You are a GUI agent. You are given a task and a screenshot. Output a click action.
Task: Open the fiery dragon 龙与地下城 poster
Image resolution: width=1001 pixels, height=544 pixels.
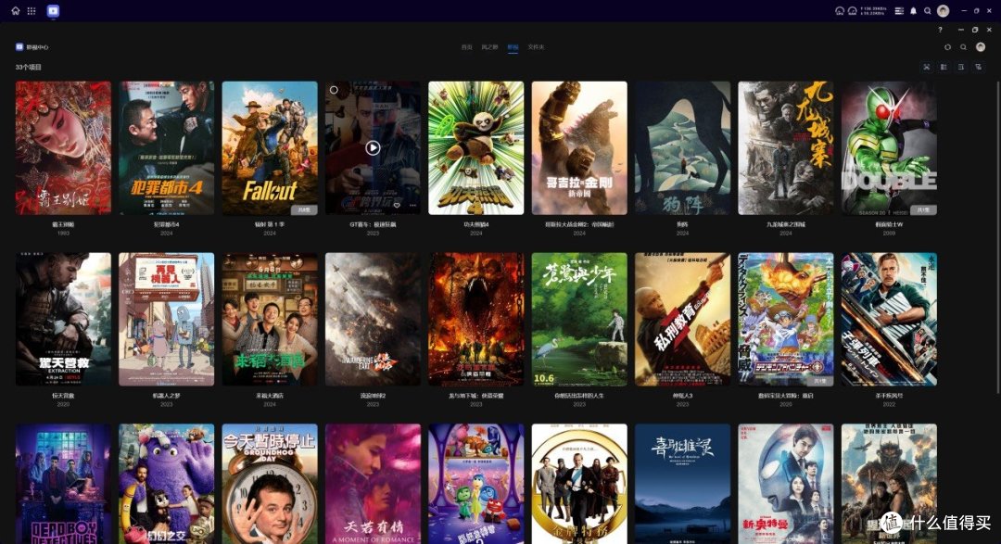(x=476, y=319)
